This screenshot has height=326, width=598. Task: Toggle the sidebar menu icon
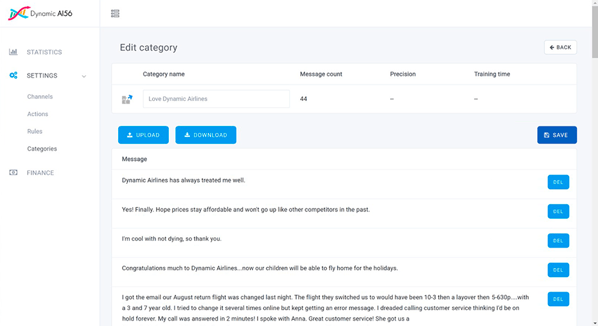click(x=115, y=13)
